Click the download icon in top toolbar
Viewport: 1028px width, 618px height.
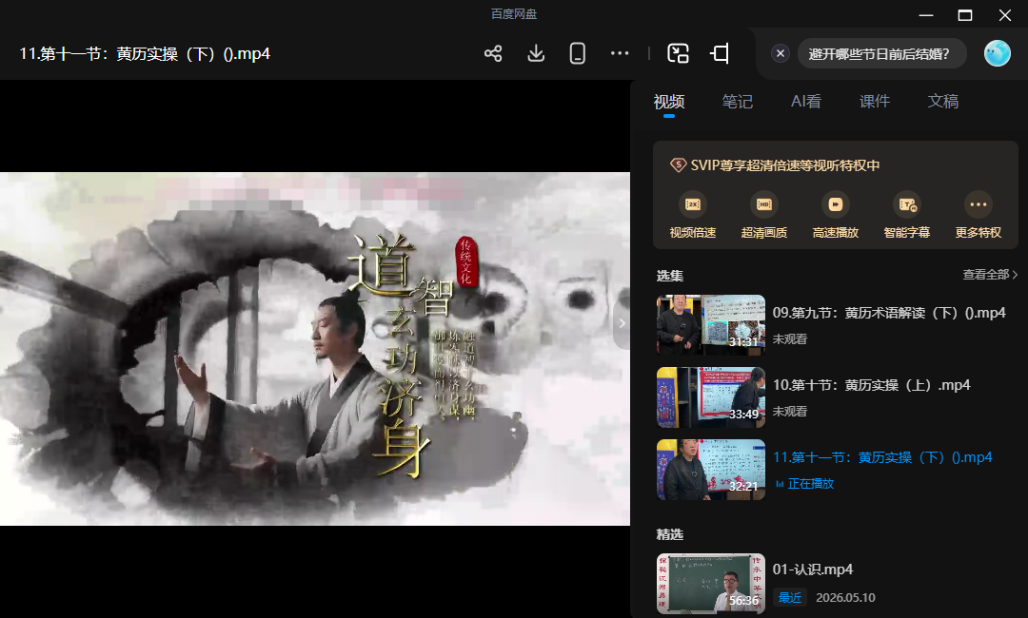(x=536, y=53)
